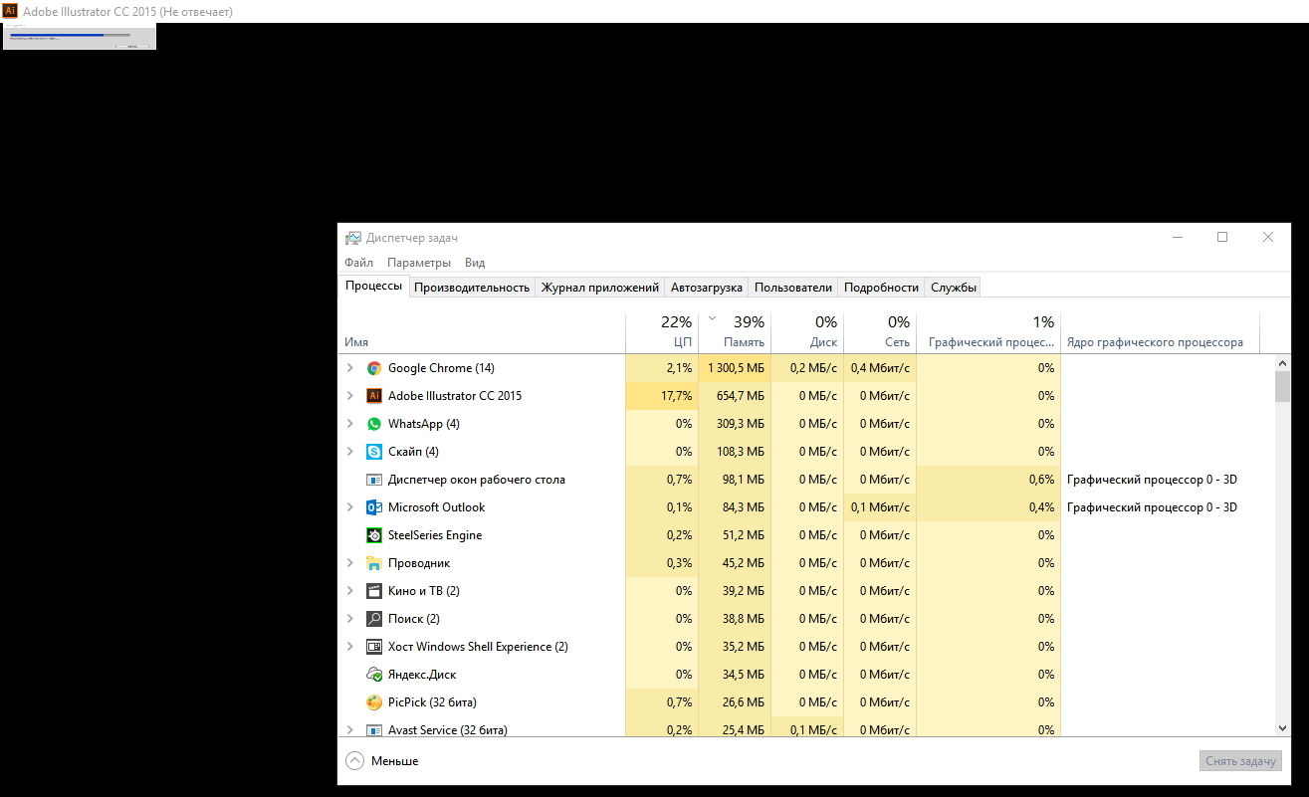Image resolution: width=1309 pixels, height=797 pixels.
Task: Click the SteelSeries Engine icon
Action: tap(374, 535)
